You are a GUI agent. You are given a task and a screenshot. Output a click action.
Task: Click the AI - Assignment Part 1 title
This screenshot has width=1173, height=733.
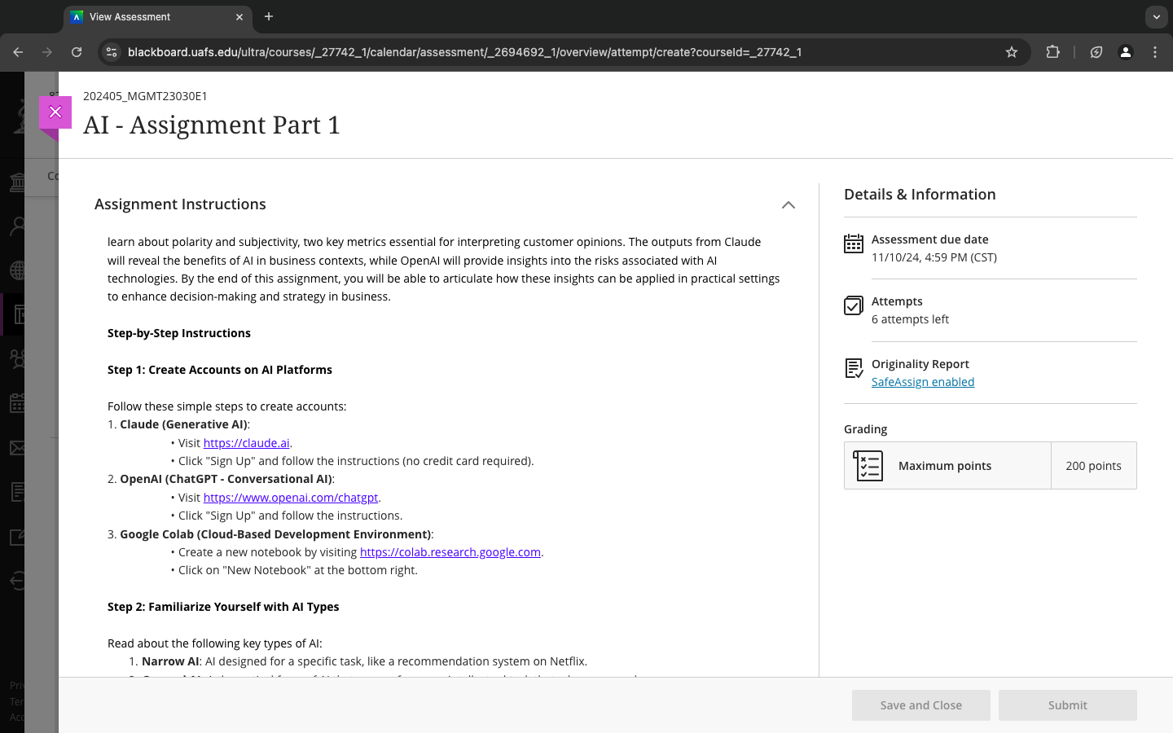click(212, 125)
